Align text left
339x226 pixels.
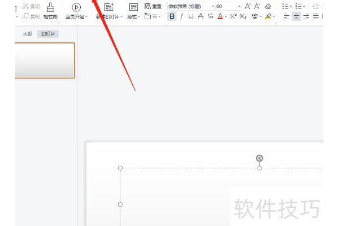[x=286, y=16]
